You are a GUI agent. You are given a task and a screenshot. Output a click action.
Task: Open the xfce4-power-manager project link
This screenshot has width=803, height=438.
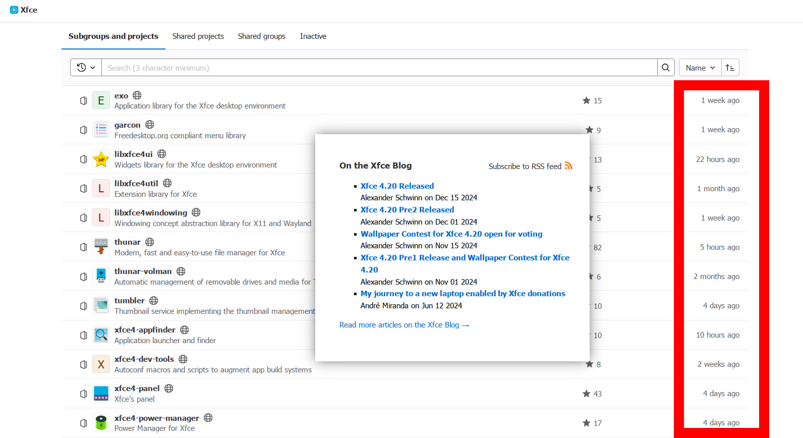156,418
